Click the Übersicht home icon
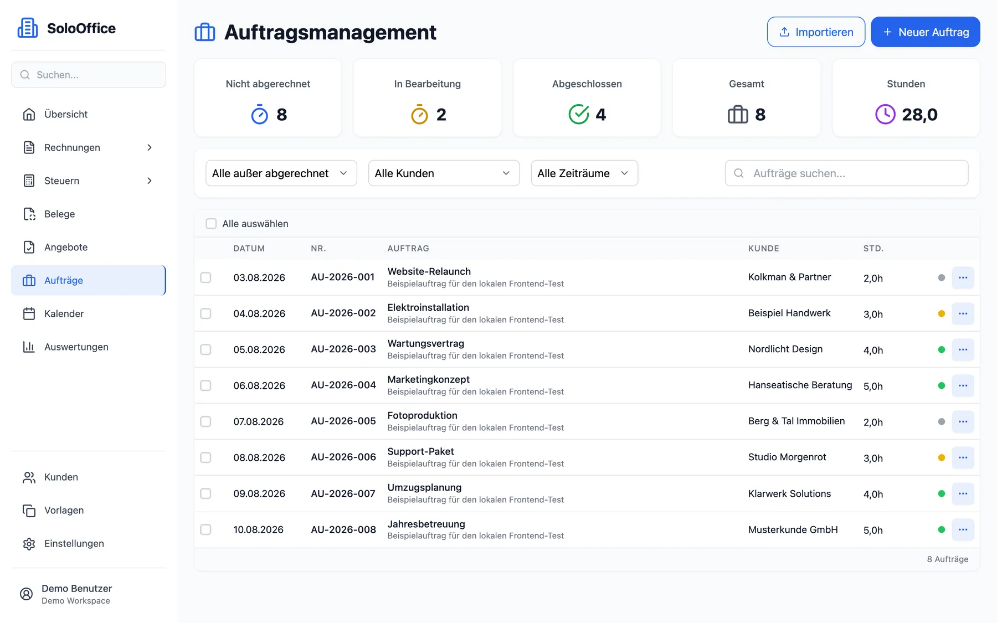 (29, 114)
